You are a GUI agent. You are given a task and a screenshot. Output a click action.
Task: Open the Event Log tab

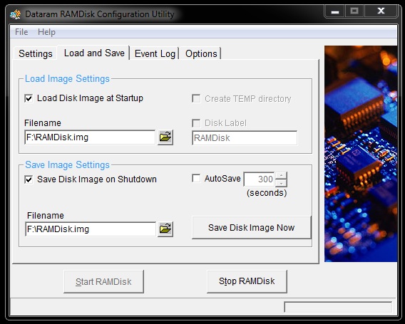pyautogui.click(x=155, y=53)
